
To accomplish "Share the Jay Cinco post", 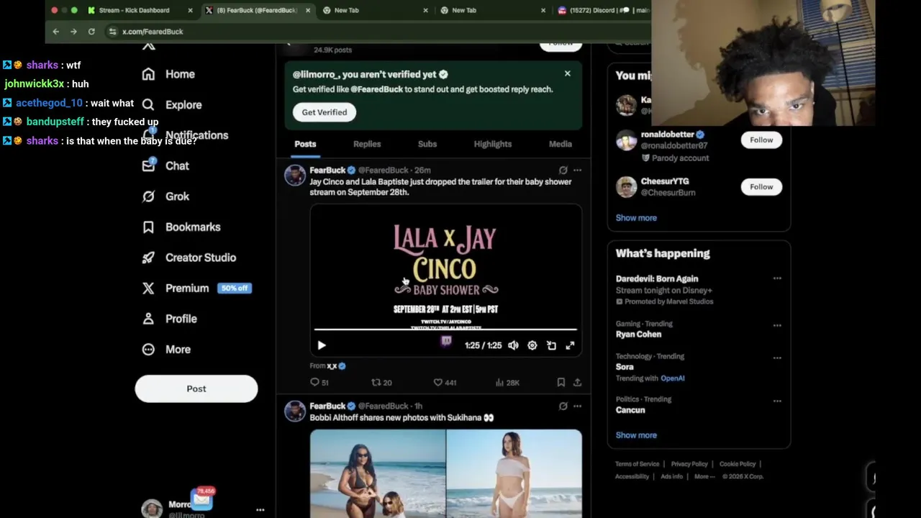I will [x=577, y=383].
